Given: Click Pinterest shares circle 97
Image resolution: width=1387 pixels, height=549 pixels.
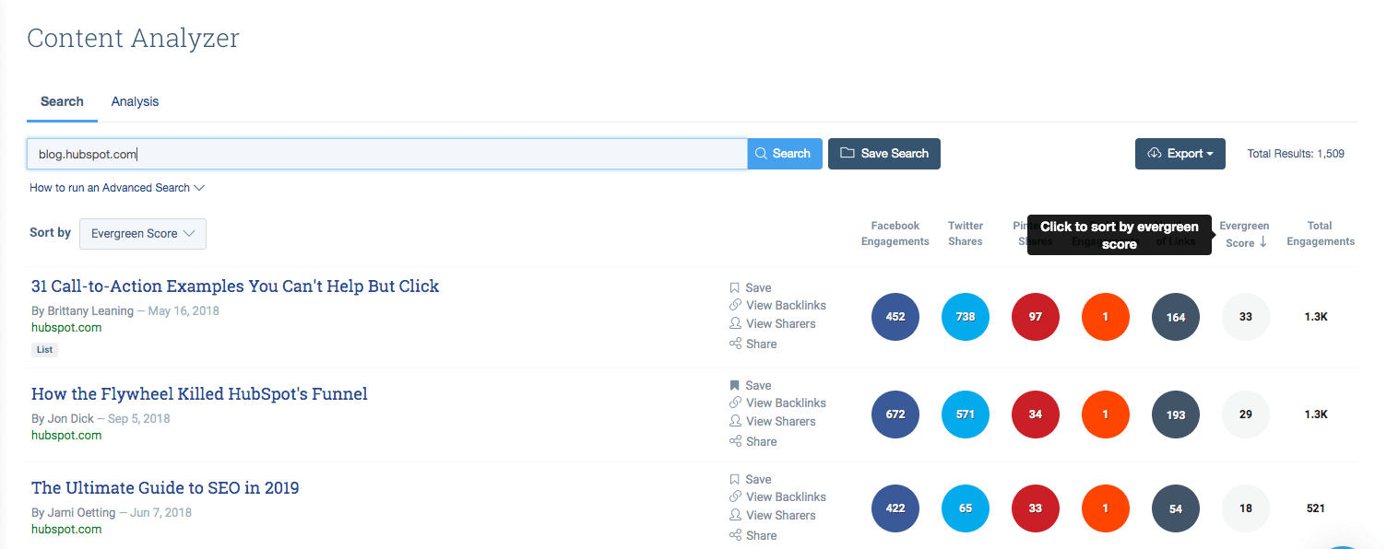Looking at the screenshot, I should click(x=1036, y=317).
